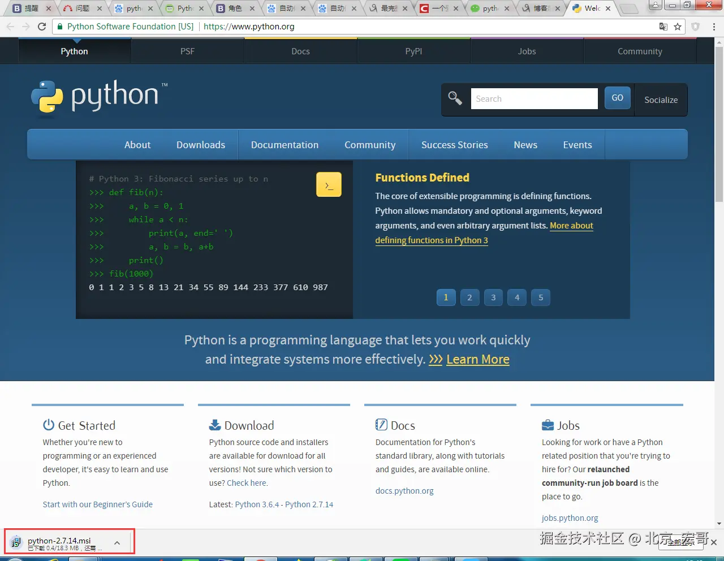The height and width of the screenshot is (561, 724).
Task: Click the Get Started power icon
Action: pos(49,425)
